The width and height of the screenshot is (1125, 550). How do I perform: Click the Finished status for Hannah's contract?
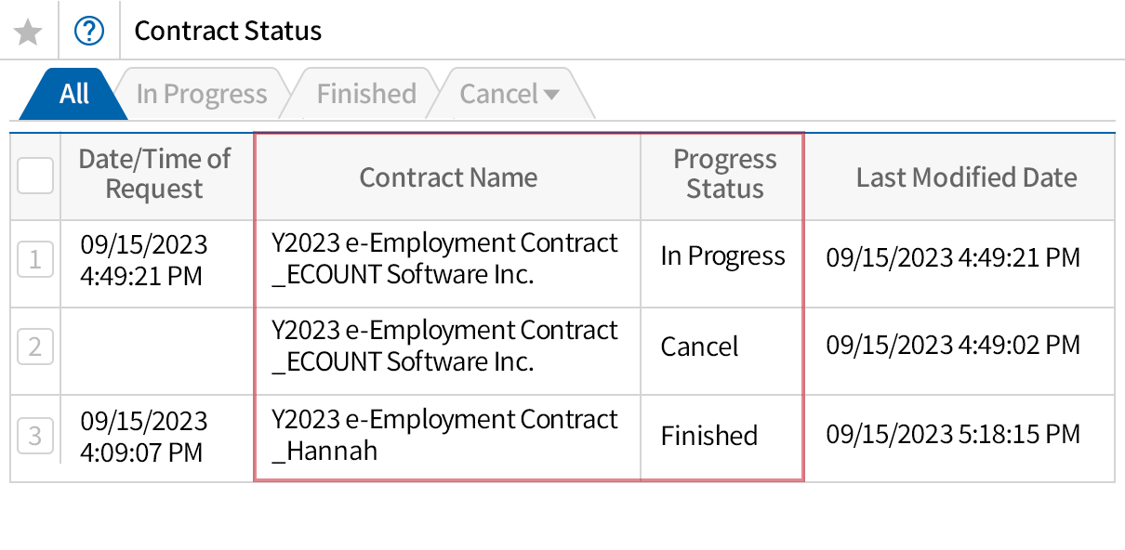(x=708, y=436)
